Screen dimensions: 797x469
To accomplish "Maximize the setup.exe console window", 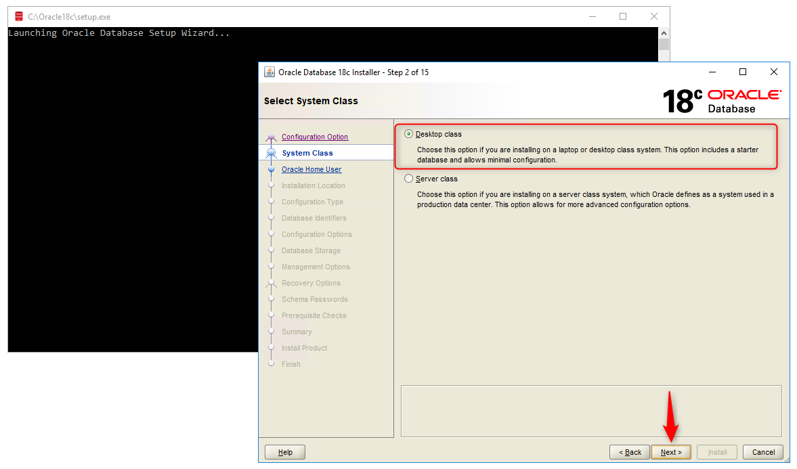I will coord(623,17).
